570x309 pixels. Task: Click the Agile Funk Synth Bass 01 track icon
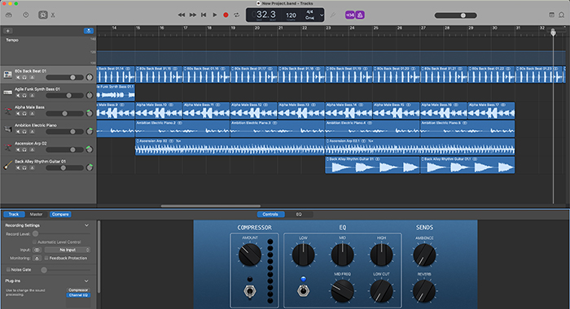7,93
